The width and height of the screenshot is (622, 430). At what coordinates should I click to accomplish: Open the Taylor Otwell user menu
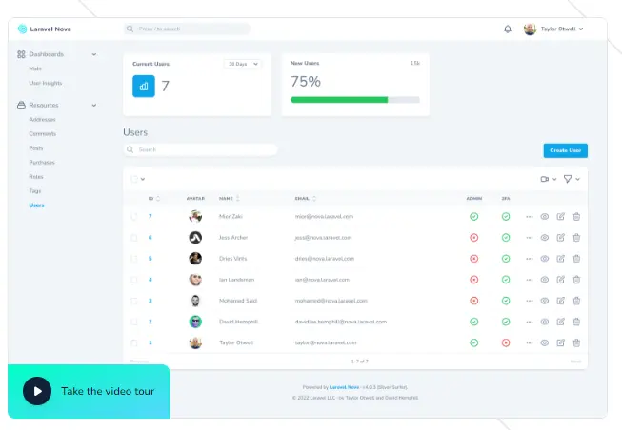(x=557, y=29)
